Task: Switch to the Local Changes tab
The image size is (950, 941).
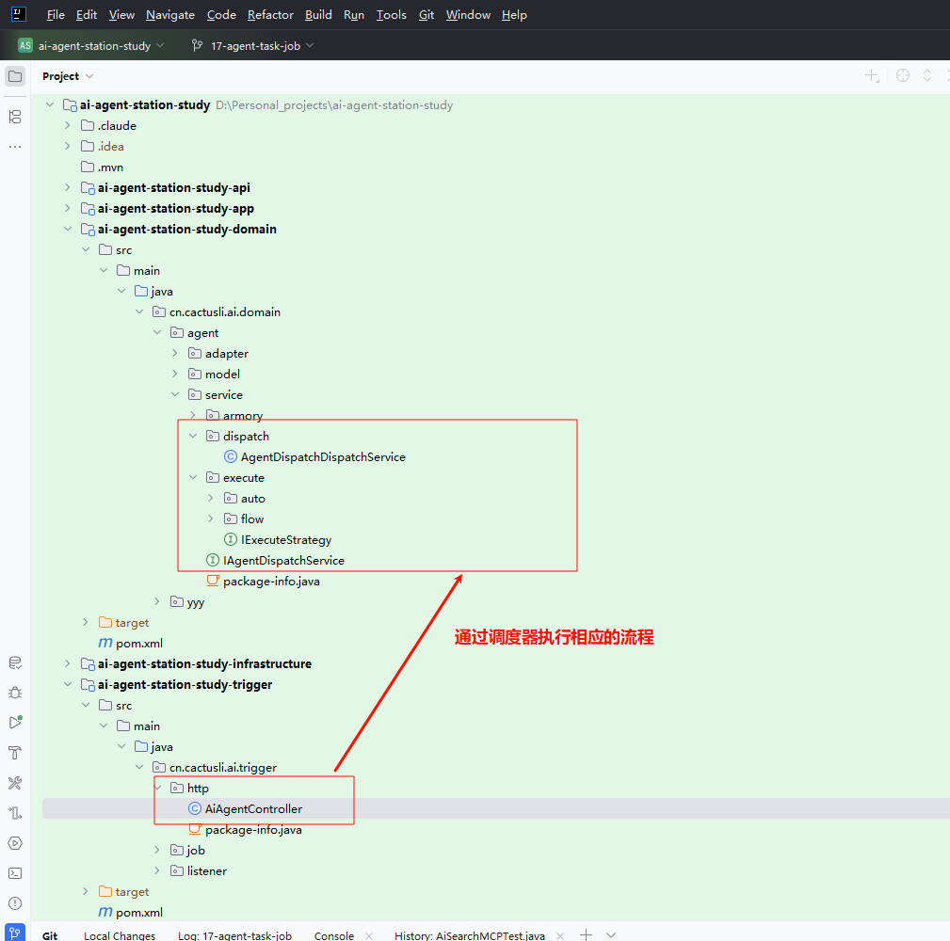Action: point(120,935)
